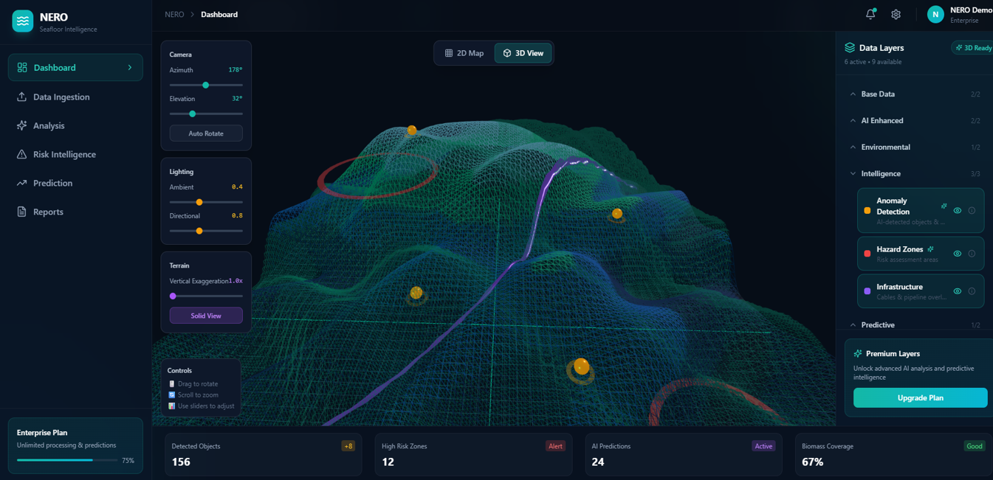Switch to the 2D Map view

[x=465, y=52]
